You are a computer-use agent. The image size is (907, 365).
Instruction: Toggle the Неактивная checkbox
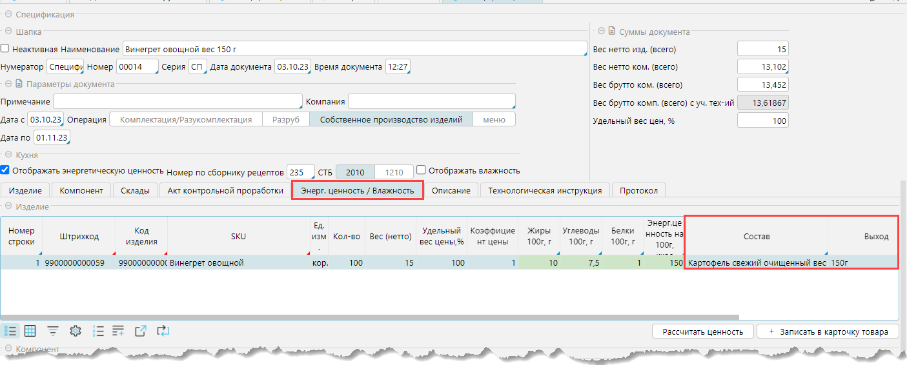(5, 49)
